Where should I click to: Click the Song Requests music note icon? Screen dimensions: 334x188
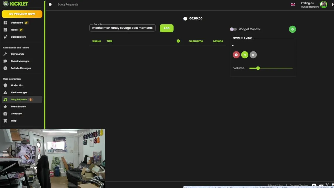click(5, 99)
